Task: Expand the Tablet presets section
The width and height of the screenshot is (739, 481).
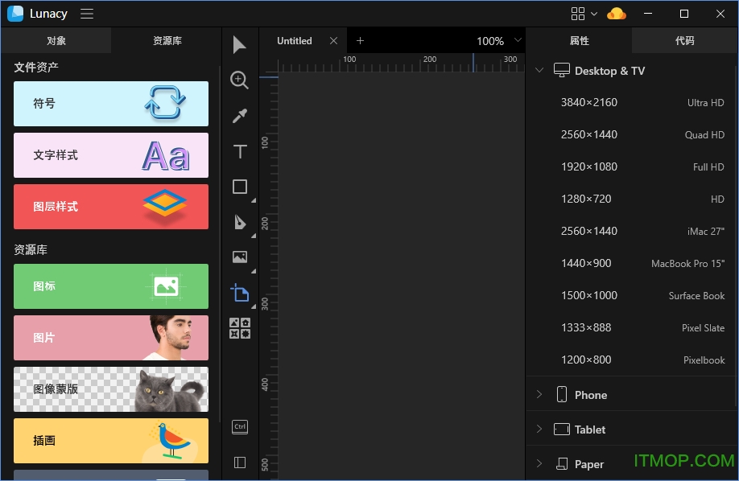Action: (x=539, y=429)
